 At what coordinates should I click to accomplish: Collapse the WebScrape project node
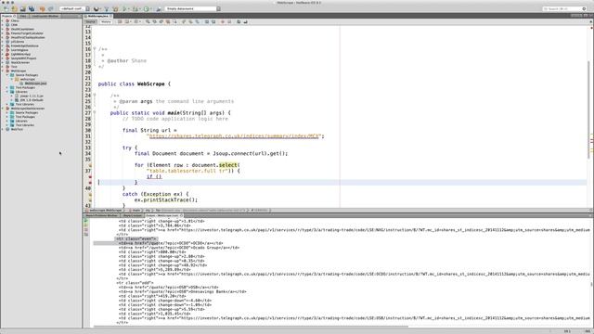[3, 71]
